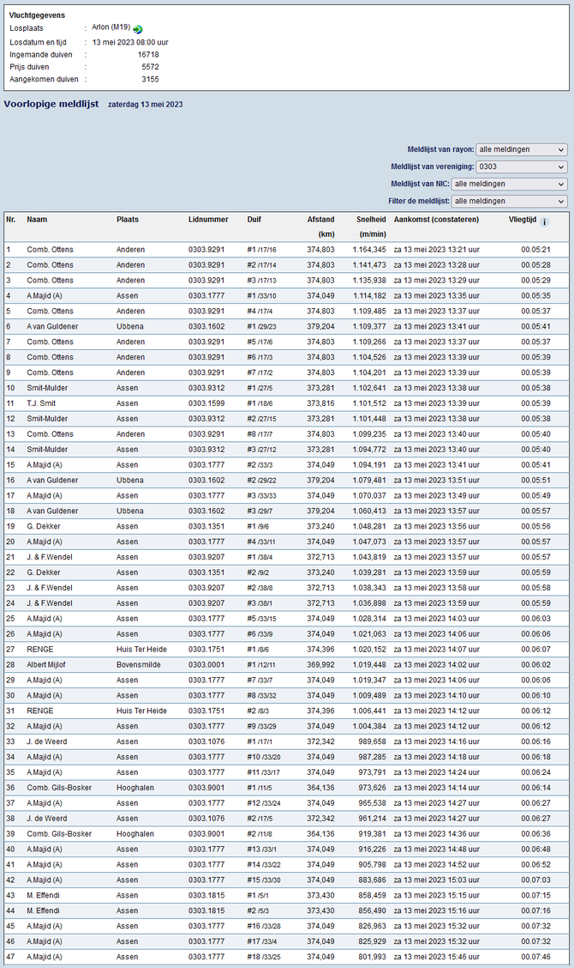
Task: Click zaterdag 13 mei 2023 date text
Action: (x=146, y=105)
